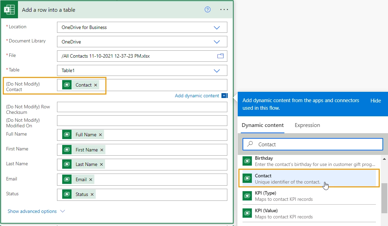Screen dimensions: 388x226
Task: Click the Dataverse icon on Last Name token
Action: click(x=67, y=165)
